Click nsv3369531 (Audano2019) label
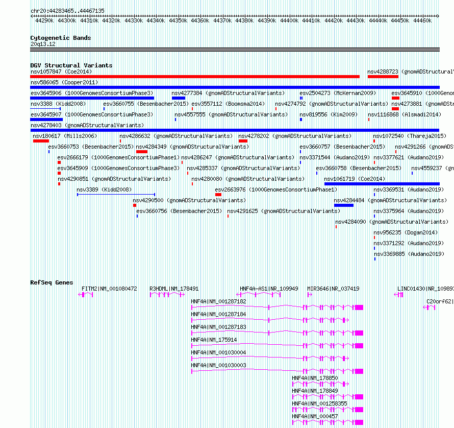 409,189
